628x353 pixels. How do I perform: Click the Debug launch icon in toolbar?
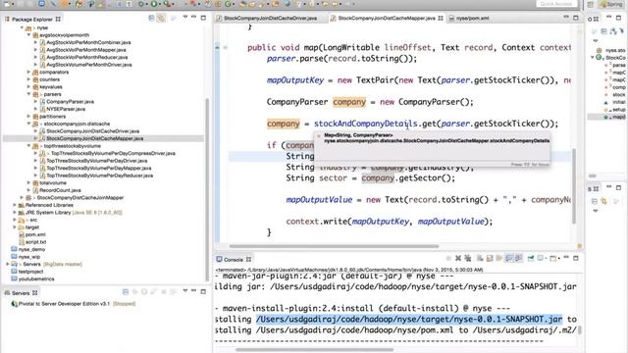coord(141,4)
